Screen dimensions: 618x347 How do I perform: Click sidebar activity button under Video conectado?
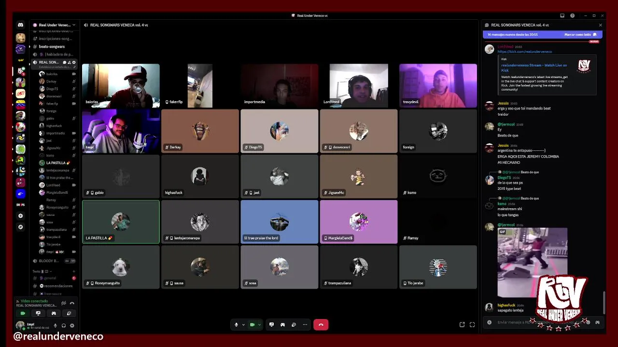click(x=54, y=313)
